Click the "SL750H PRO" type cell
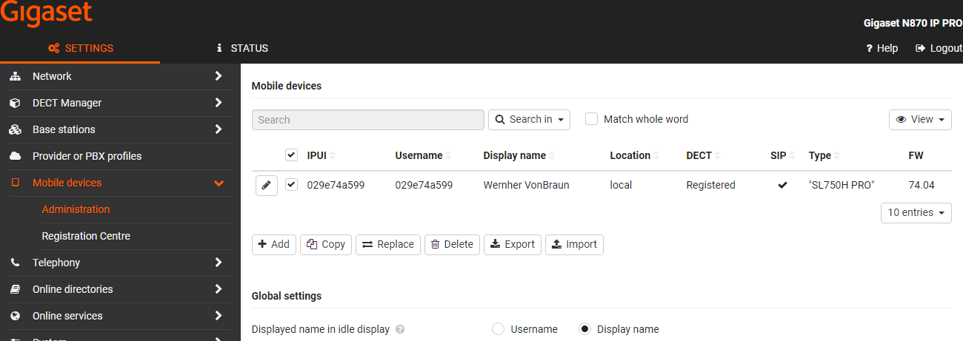963x341 pixels. 842,185
